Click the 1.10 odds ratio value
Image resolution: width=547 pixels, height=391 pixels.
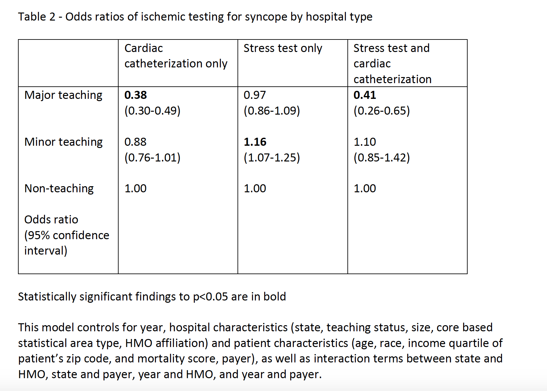coord(365,142)
